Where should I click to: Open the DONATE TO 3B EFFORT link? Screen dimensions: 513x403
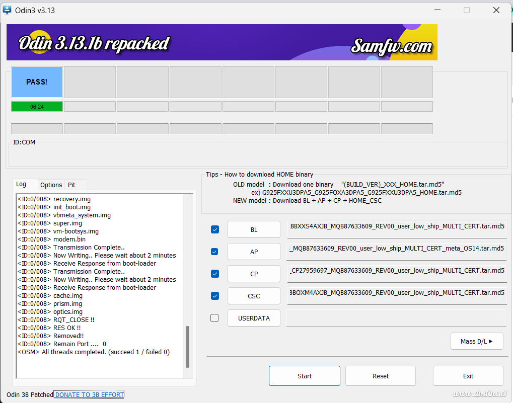pos(89,394)
